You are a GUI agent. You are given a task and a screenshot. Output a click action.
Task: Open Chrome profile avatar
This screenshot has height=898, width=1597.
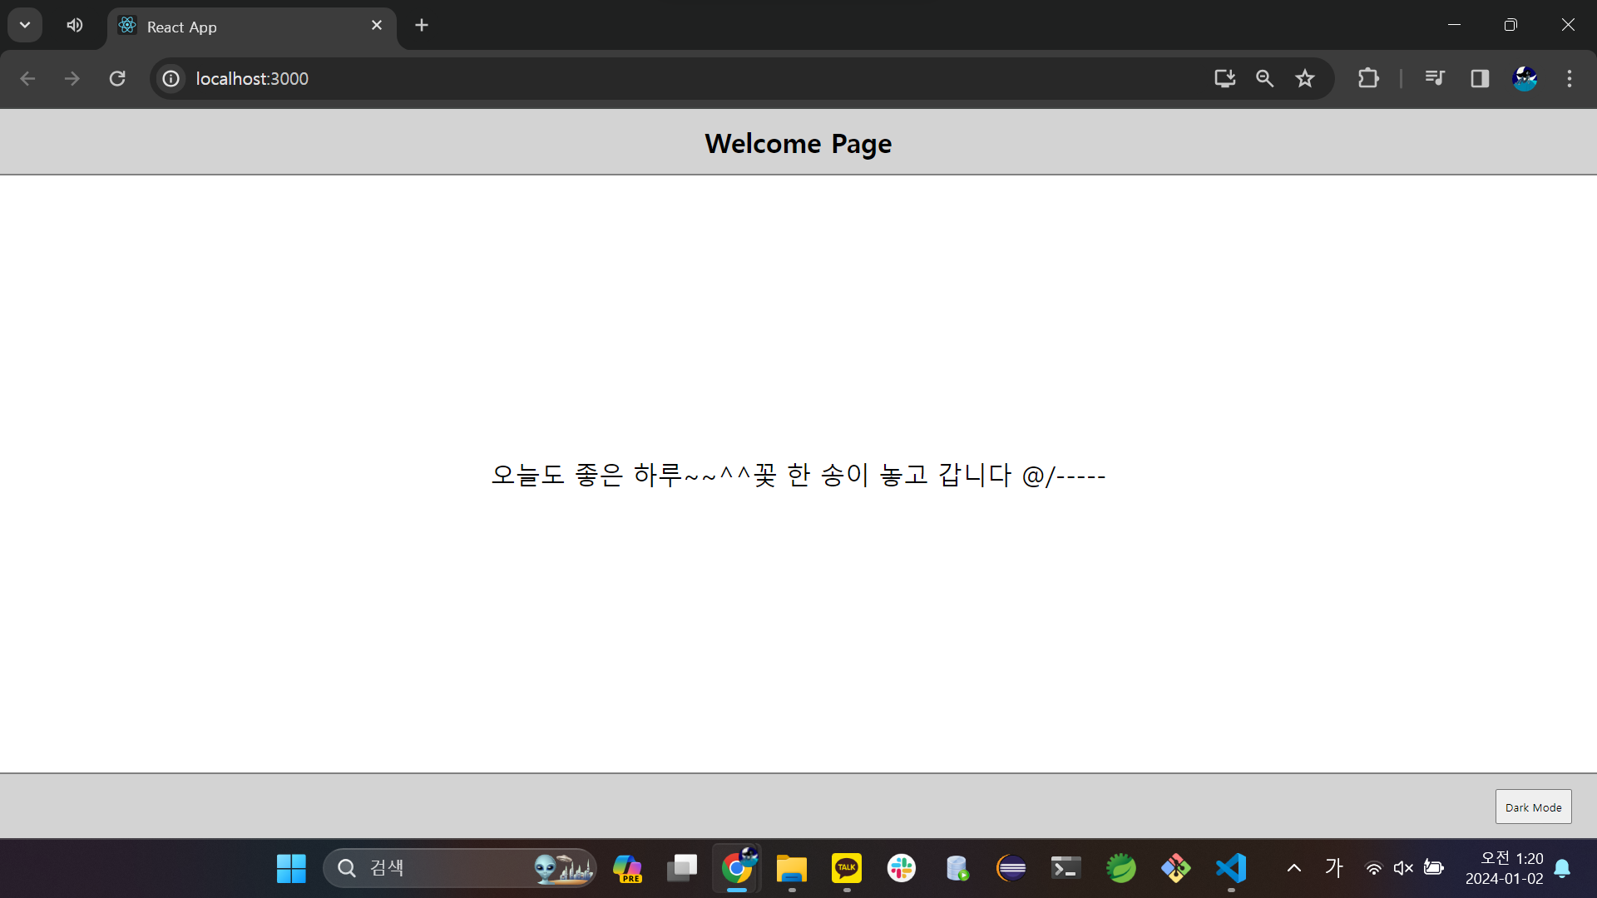pos(1524,78)
